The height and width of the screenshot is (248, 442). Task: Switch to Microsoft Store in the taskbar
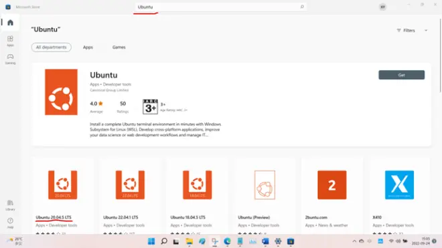[291, 241]
